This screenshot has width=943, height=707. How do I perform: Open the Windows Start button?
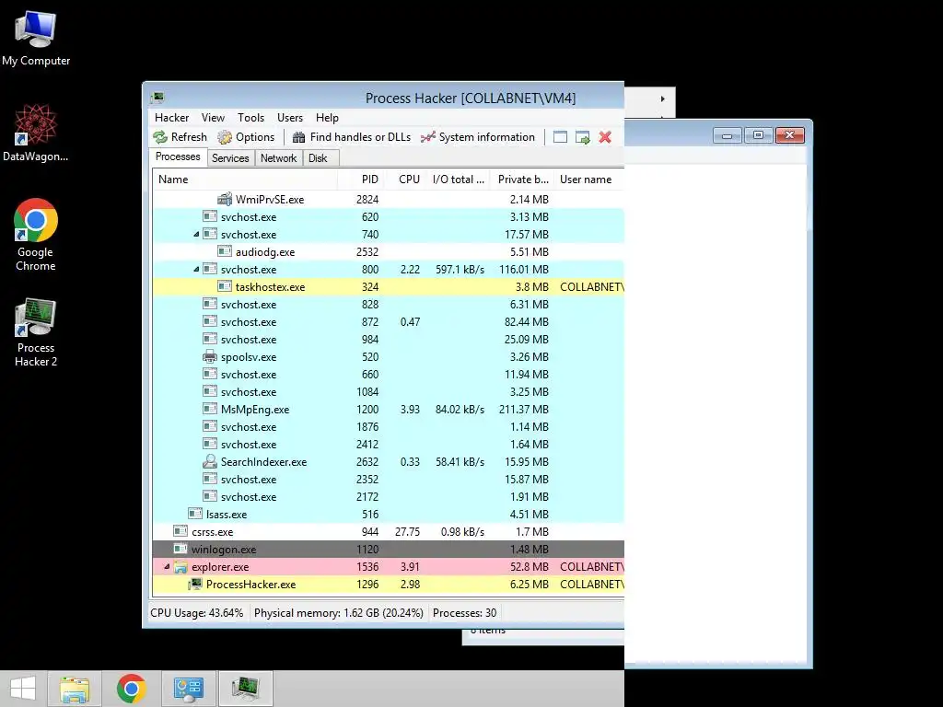[x=23, y=689]
